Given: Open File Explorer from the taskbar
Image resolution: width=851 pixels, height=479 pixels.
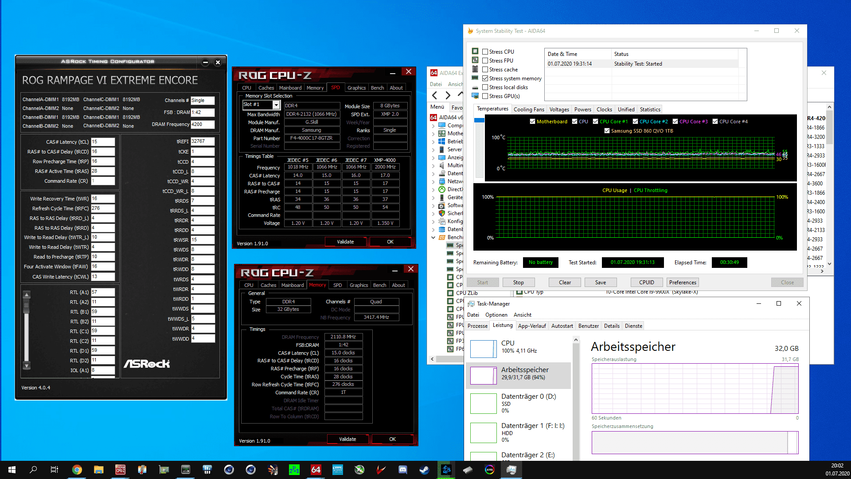Looking at the screenshot, I should point(98,470).
